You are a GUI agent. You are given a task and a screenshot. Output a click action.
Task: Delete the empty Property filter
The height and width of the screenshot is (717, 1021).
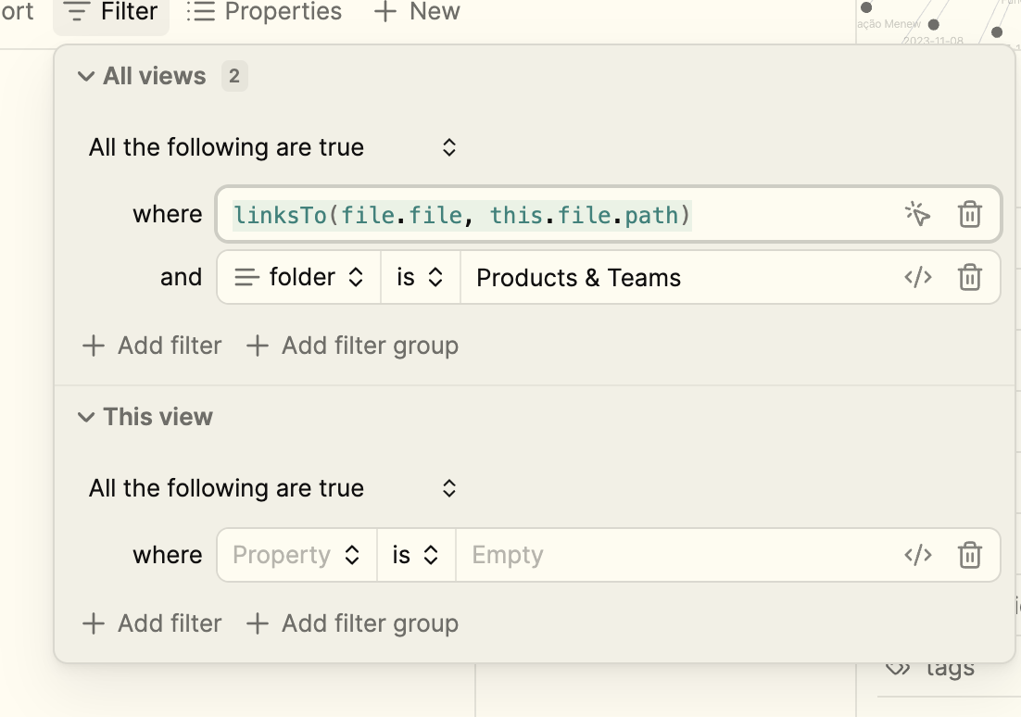969,555
